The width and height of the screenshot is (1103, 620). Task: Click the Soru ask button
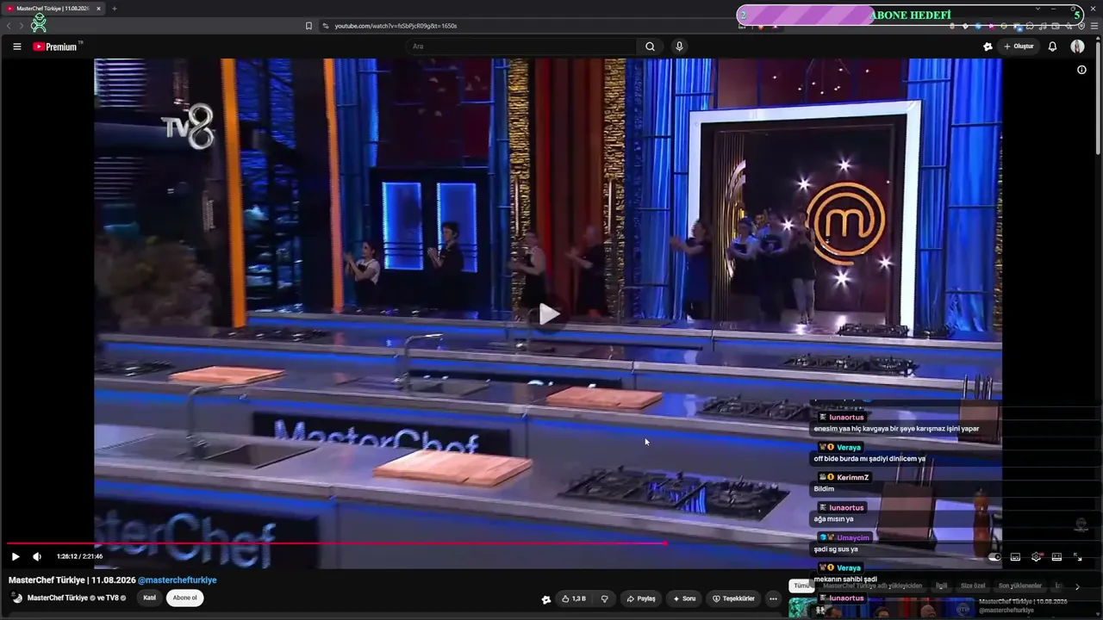tap(684, 598)
